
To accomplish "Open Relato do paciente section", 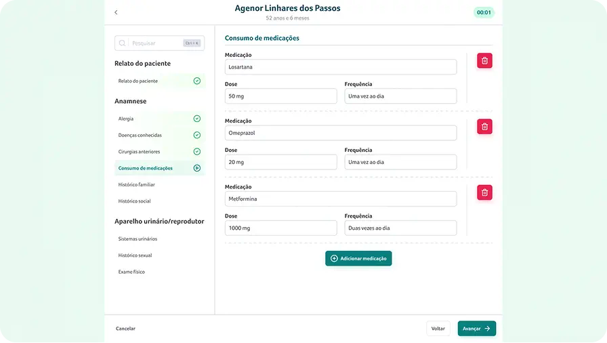I will click(x=138, y=81).
